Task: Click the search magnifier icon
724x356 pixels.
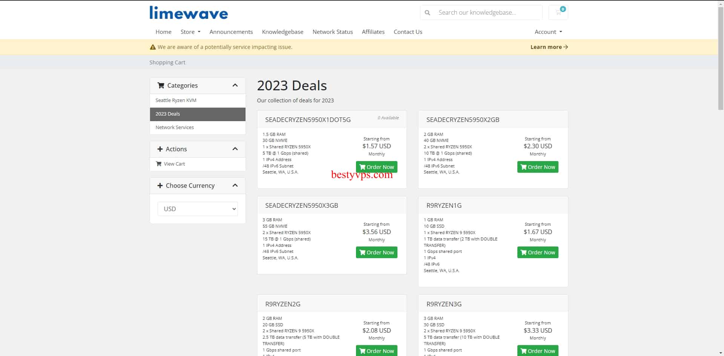Action: click(x=427, y=13)
